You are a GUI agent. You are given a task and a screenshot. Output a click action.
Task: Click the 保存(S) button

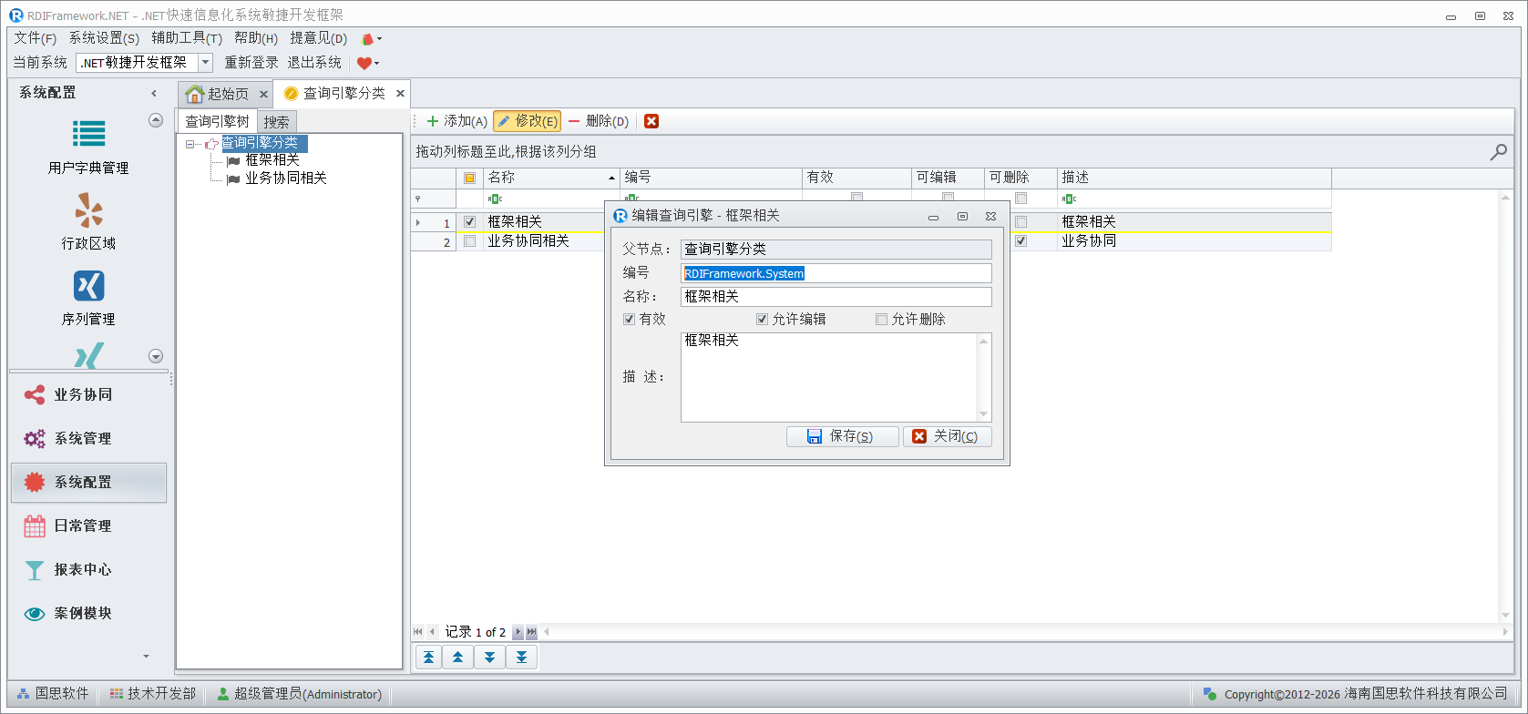click(842, 437)
